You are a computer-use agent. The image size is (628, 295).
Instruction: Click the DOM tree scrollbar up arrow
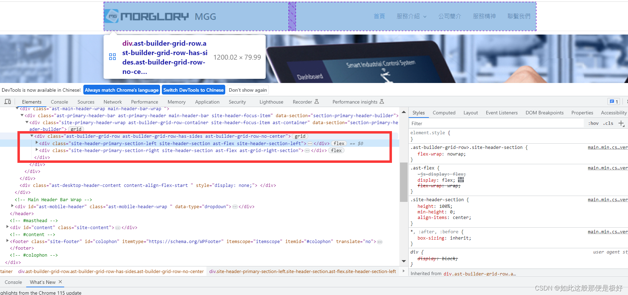pyautogui.click(x=404, y=112)
